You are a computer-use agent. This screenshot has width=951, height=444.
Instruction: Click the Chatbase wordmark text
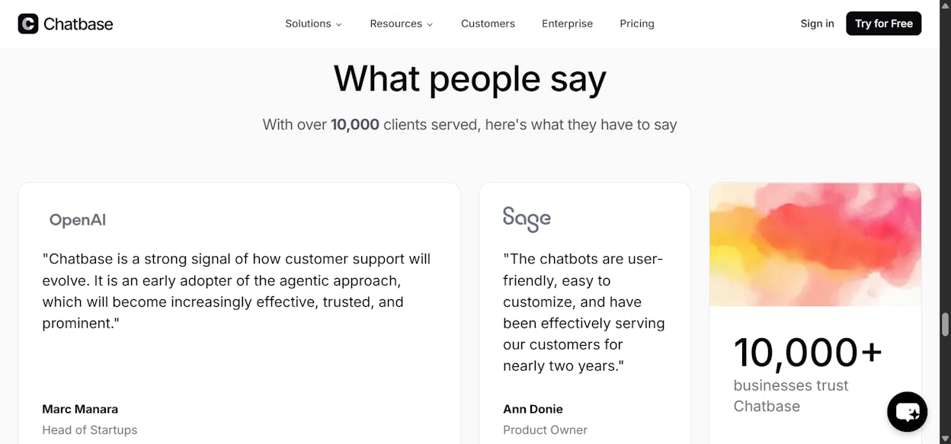pos(78,24)
